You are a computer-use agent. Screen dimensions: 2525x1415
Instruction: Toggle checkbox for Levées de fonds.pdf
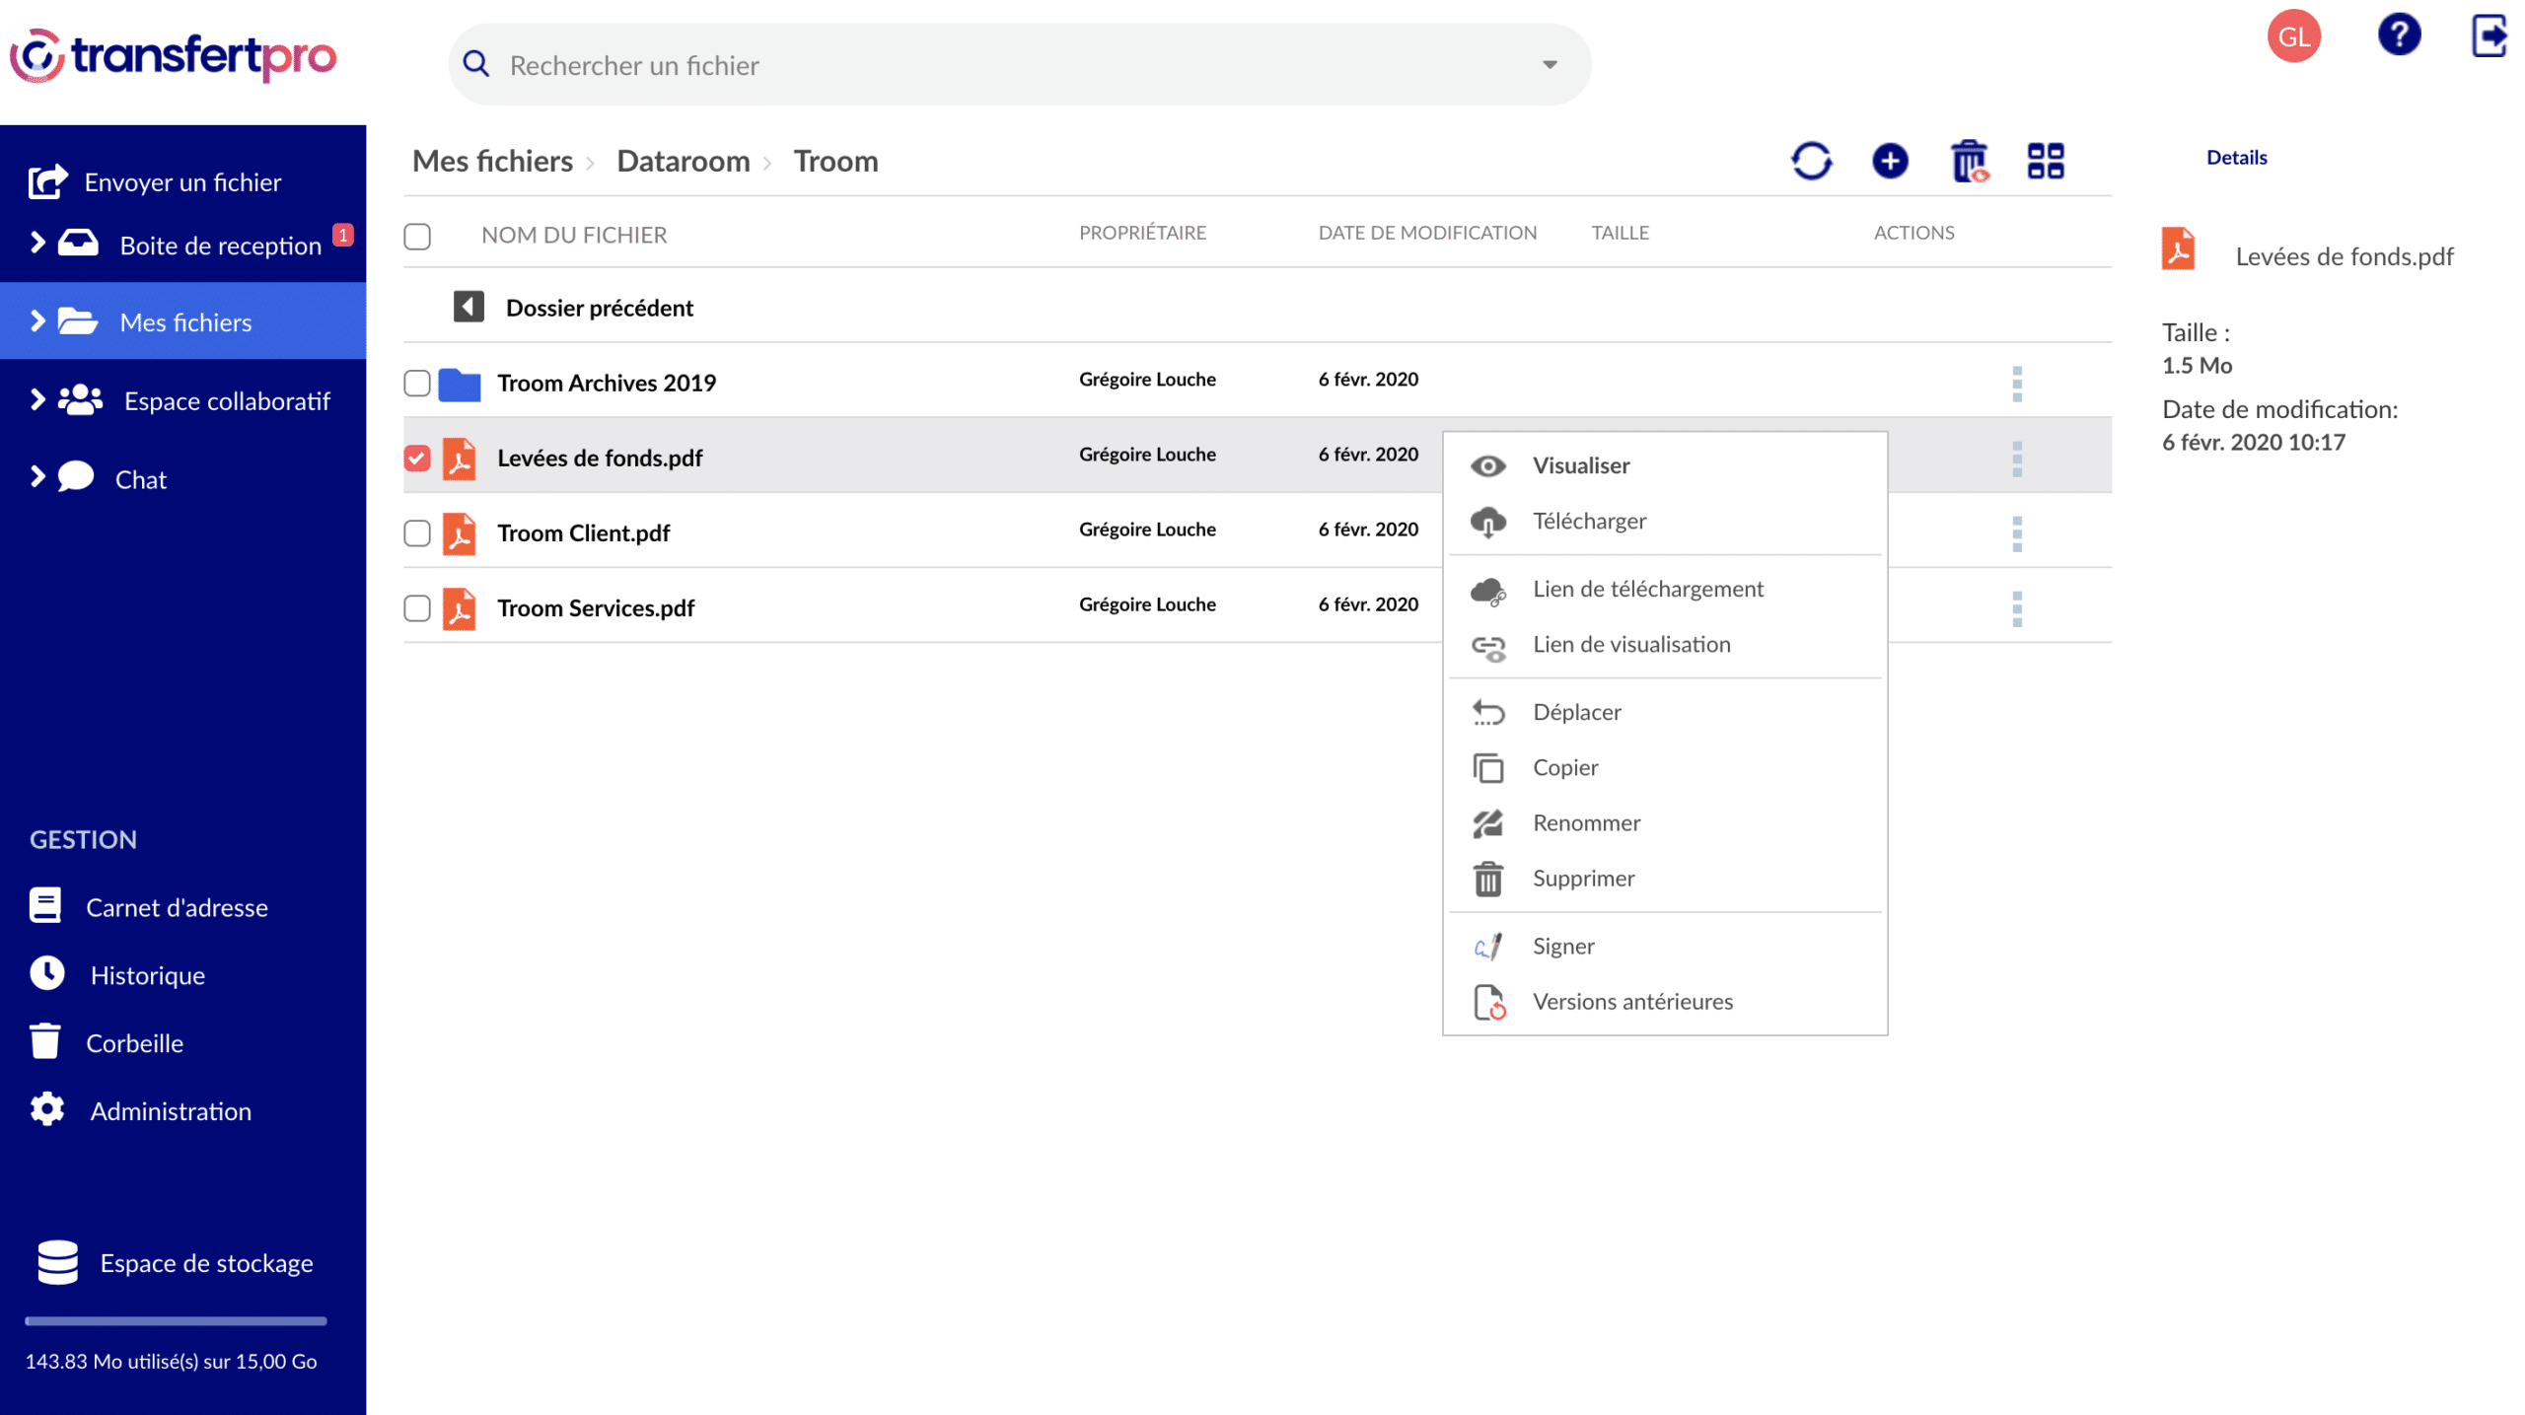416,457
